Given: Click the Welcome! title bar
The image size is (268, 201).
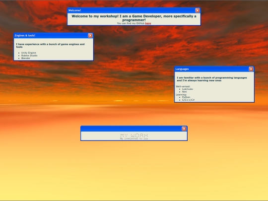Looking at the screenshot, I should click(134, 10).
